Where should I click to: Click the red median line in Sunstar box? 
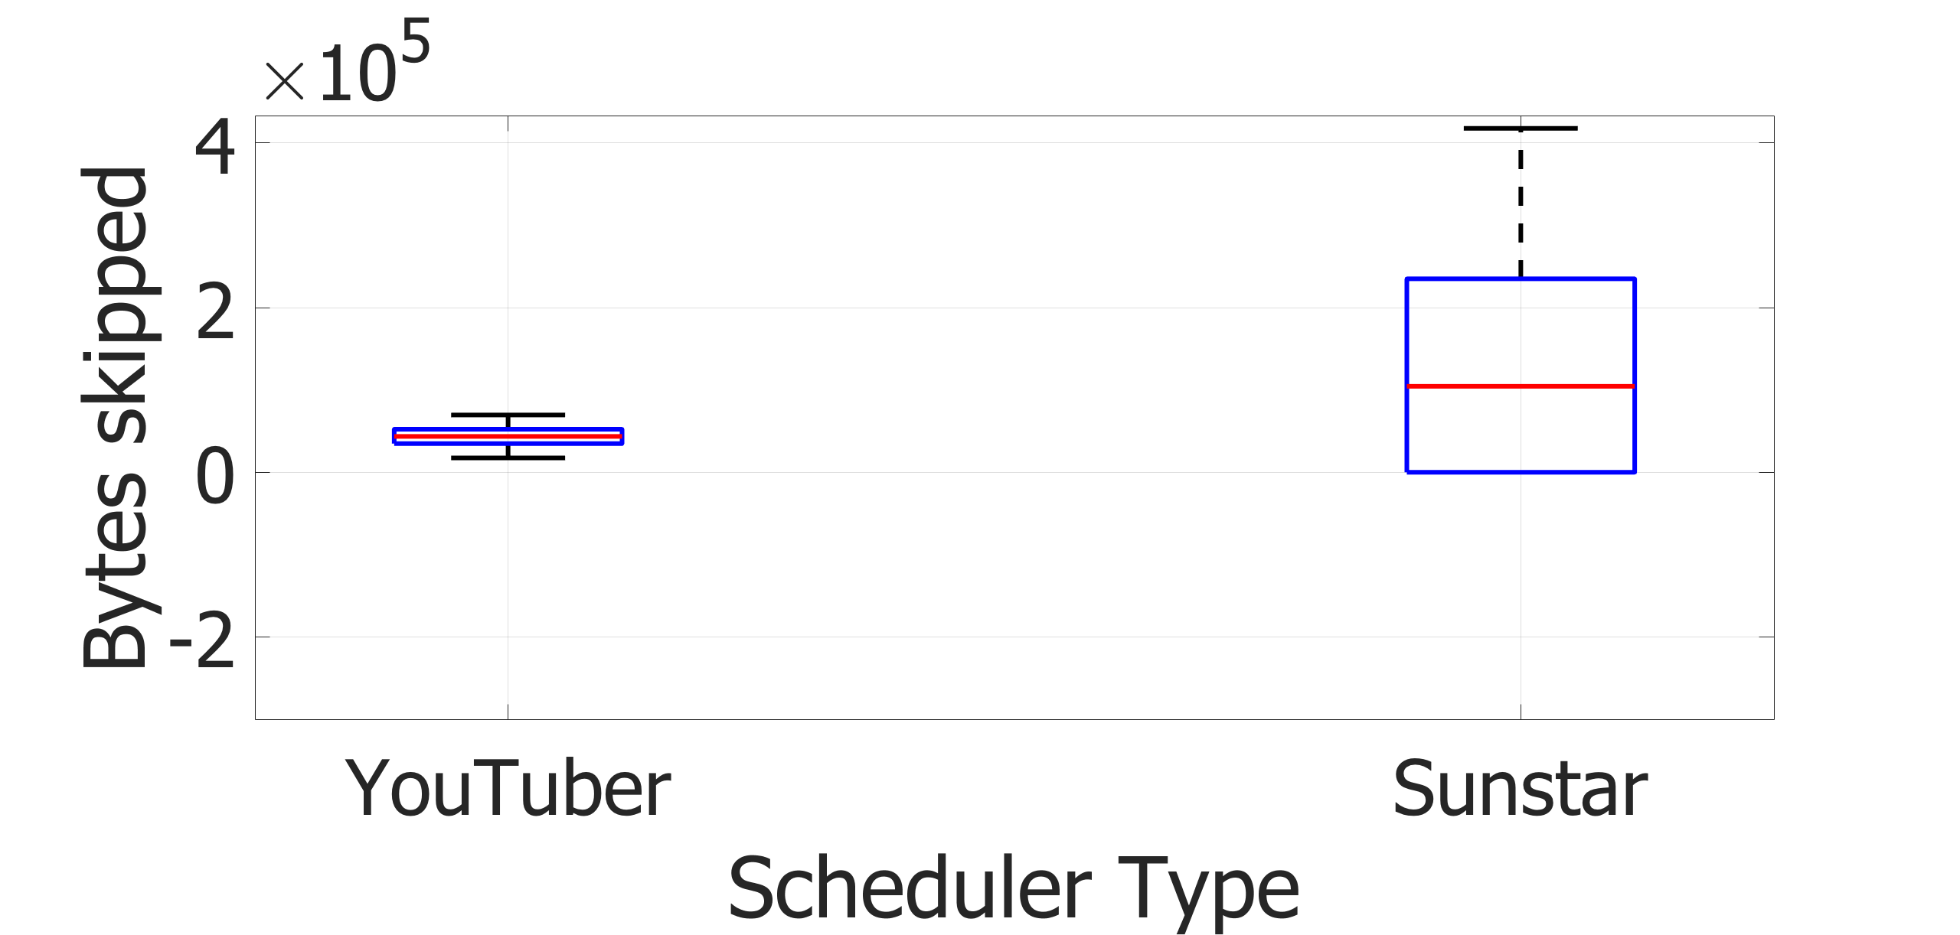1521,386
